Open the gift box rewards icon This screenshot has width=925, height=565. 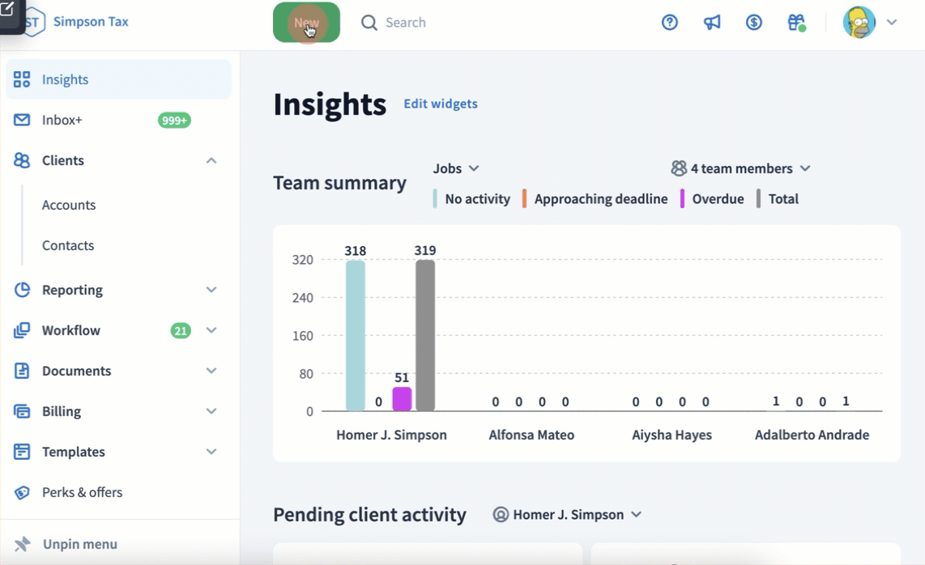796,23
